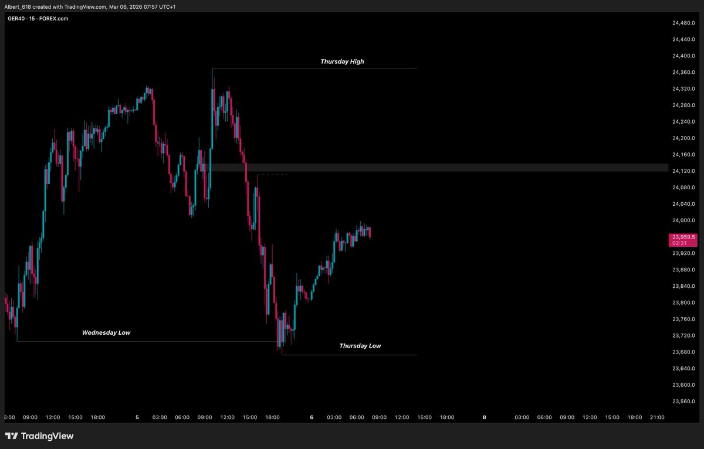Click the 23,800.0 price axis label

click(683, 302)
